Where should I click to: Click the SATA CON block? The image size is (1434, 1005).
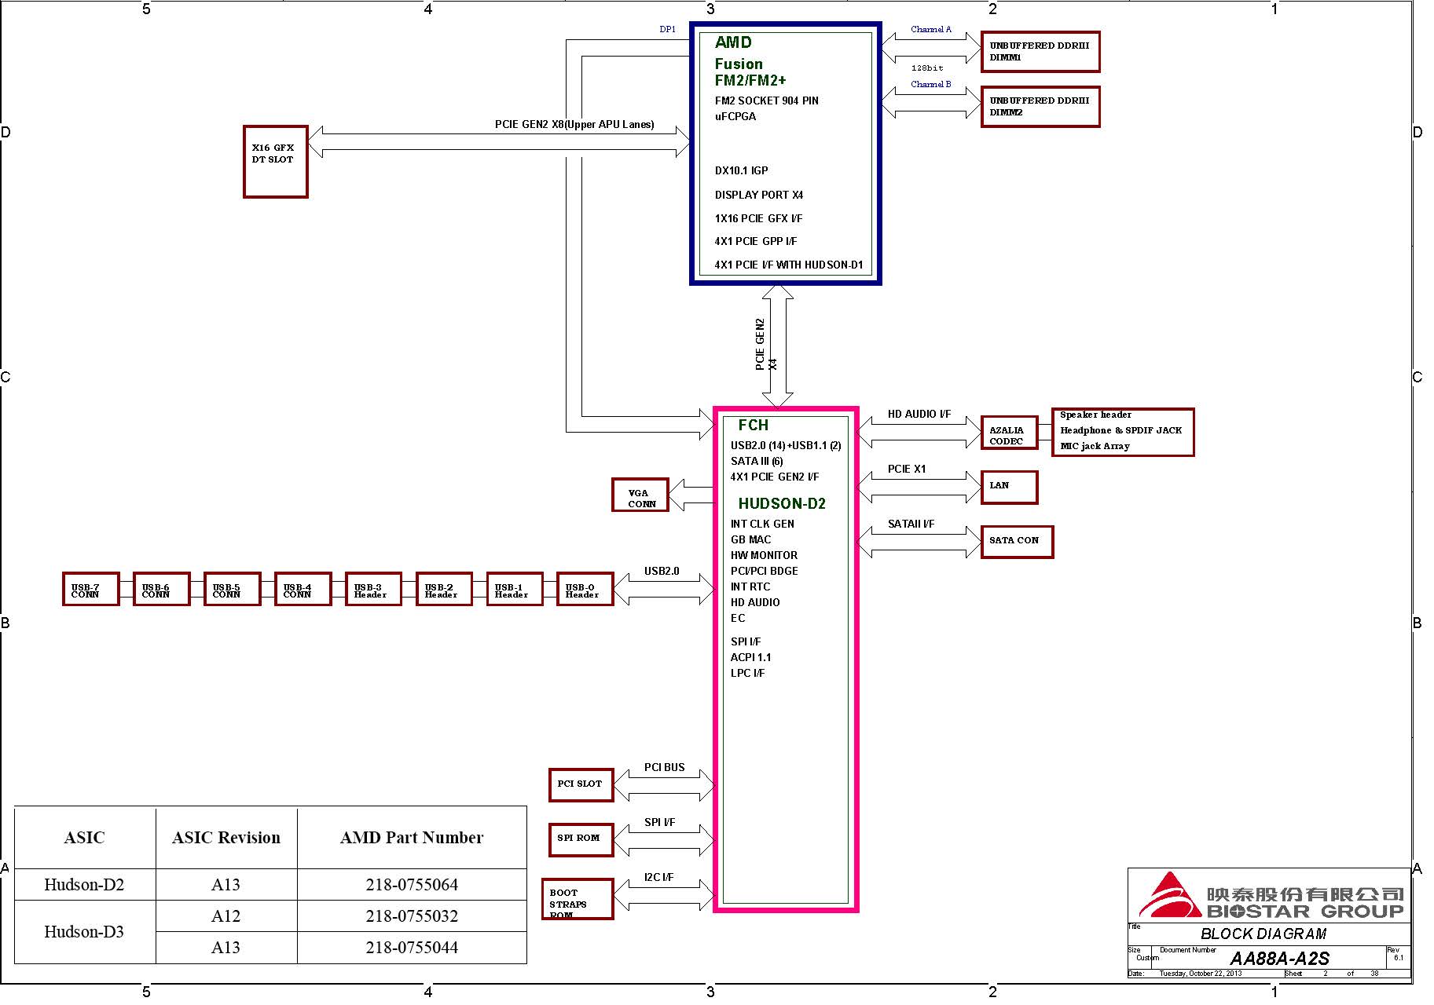pyautogui.click(x=1017, y=542)
